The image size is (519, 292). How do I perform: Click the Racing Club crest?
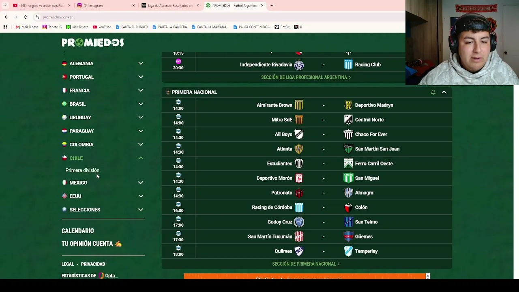coord(348,64)
